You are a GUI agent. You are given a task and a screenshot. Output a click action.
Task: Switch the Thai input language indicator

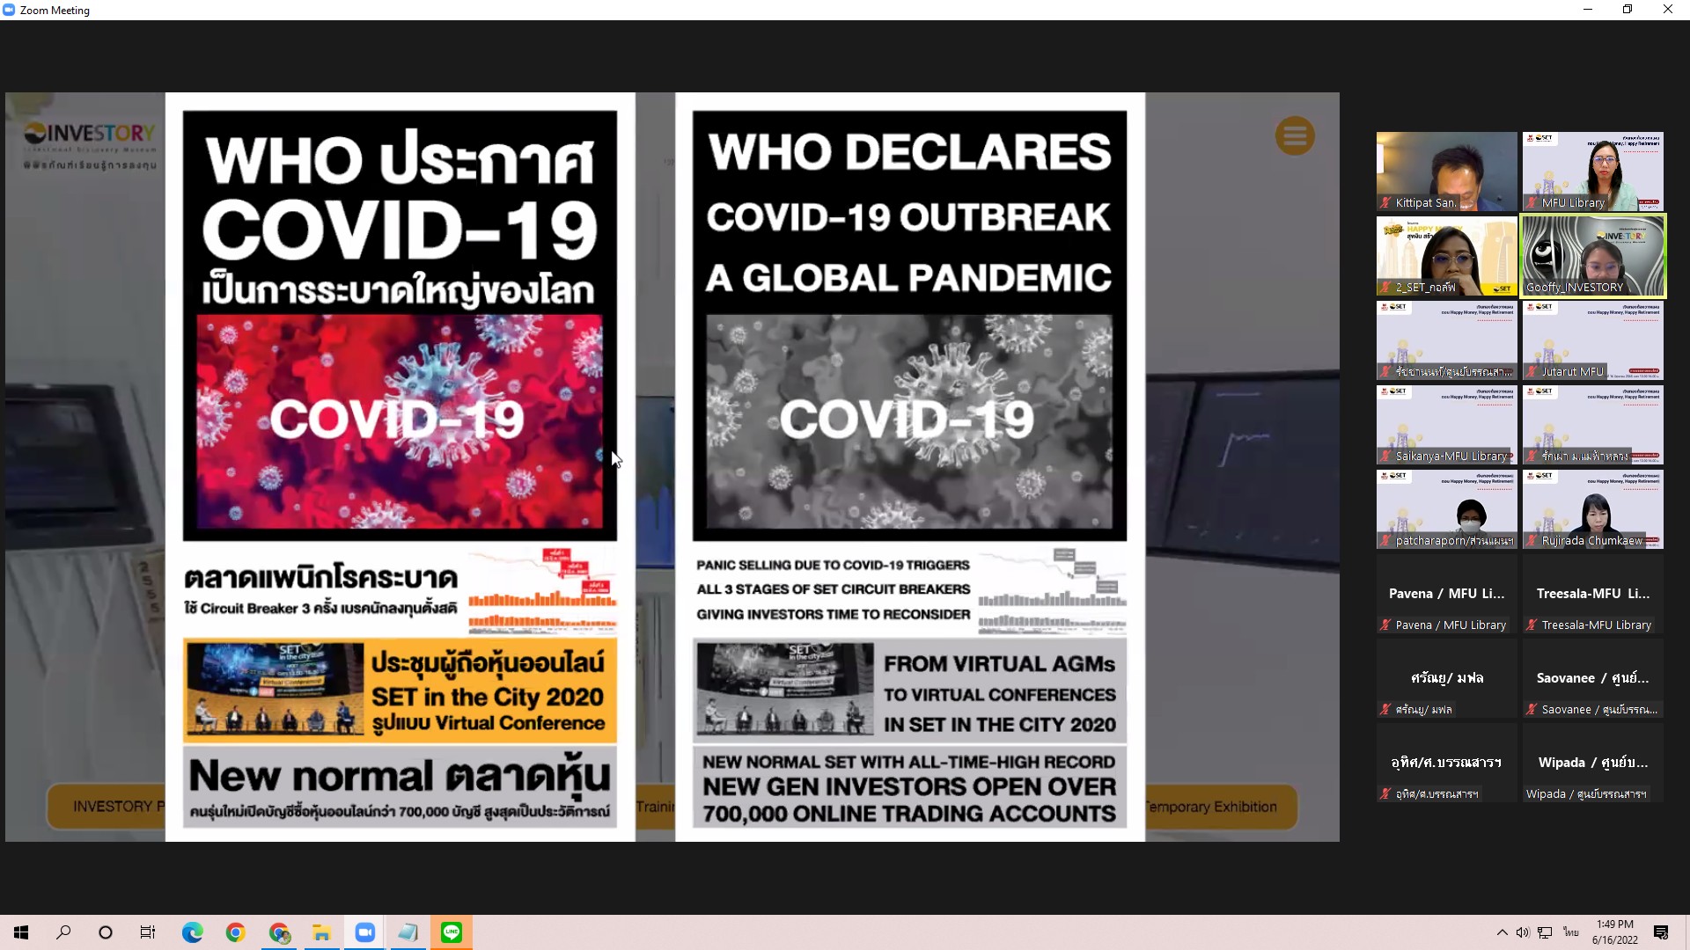pos(1570,932)
